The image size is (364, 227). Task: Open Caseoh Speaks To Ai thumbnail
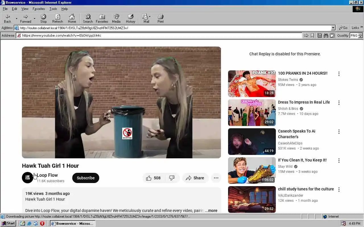click(x=252, y=142)
